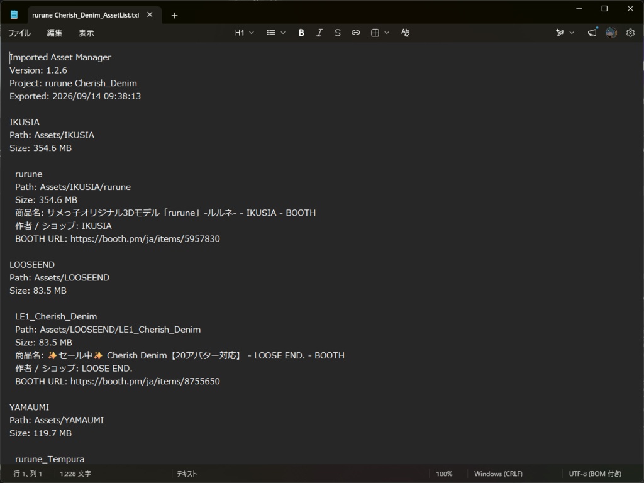644x483 pixels.
Task: Open the user account avatar
Action: (611, 33)
